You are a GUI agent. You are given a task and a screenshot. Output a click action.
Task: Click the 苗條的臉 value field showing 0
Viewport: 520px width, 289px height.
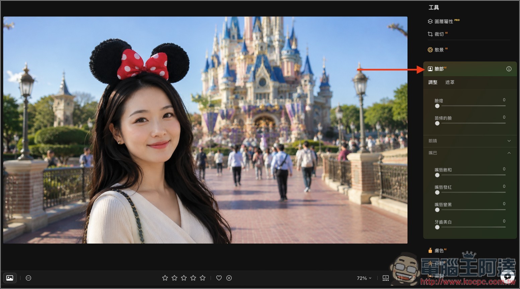coord(504,117)
